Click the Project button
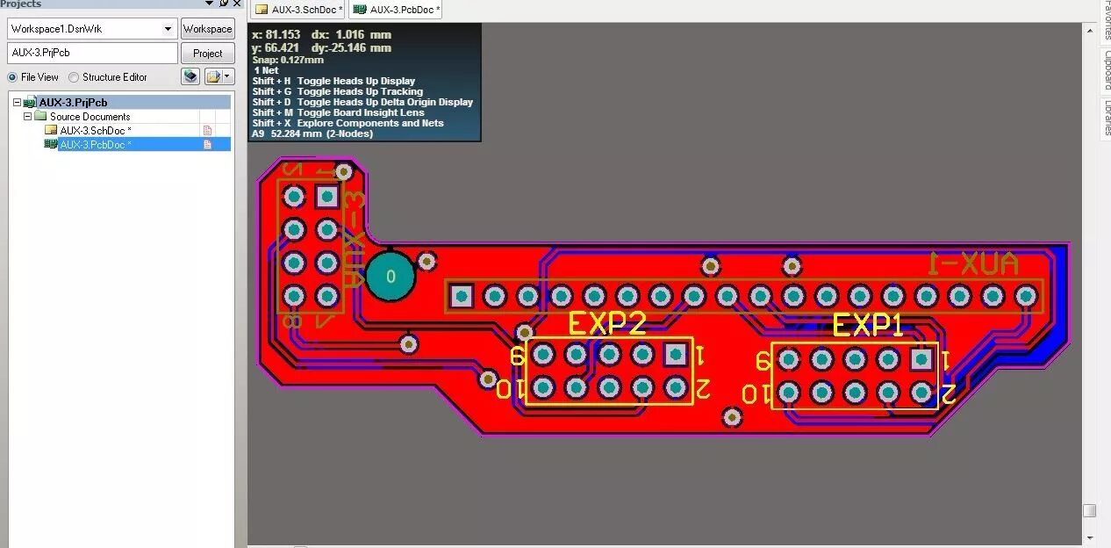 click(208, 53)
